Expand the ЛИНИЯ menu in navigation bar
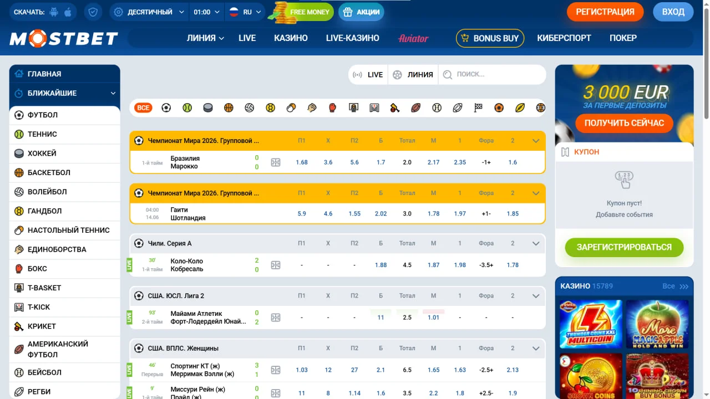 click(x=205, y=38)
